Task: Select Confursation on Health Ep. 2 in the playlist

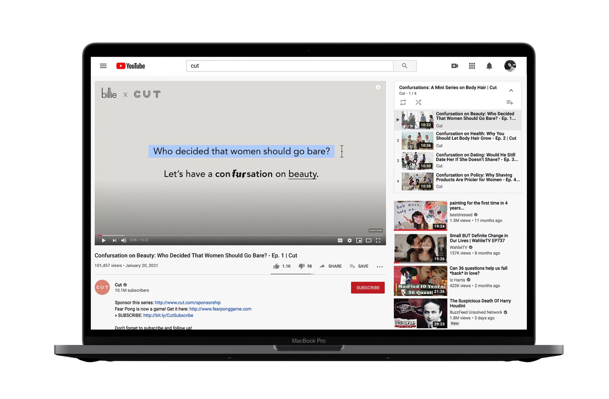Action: click(x=458, y=140)
